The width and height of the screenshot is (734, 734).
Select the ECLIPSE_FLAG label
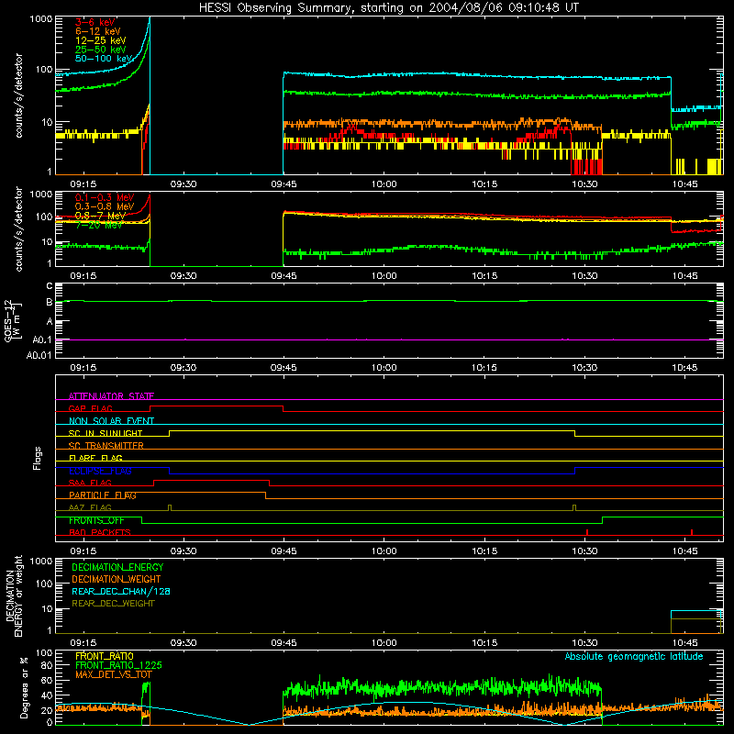pos(100,471)
